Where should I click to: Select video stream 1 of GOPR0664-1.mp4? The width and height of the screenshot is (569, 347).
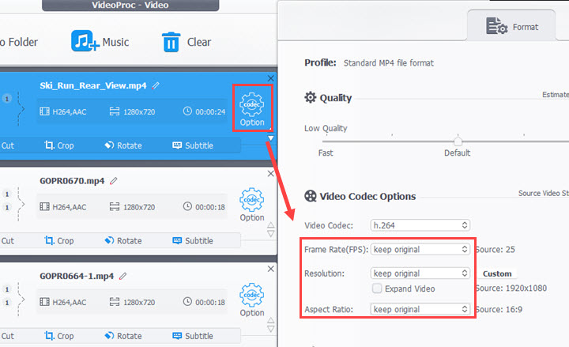pyautogui.click(x=7, y=289)
